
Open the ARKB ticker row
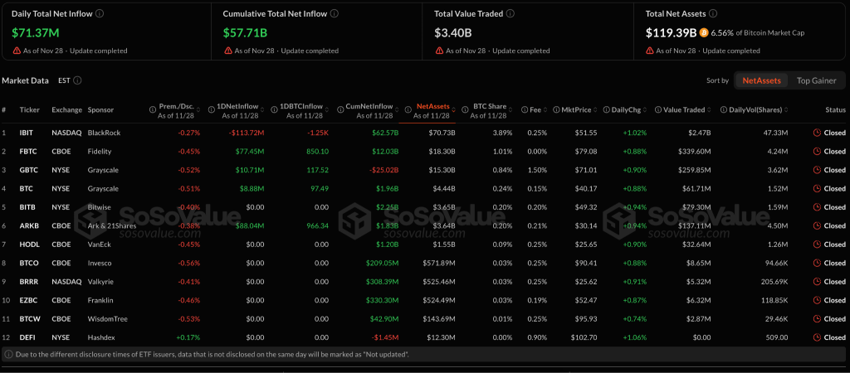425,225
